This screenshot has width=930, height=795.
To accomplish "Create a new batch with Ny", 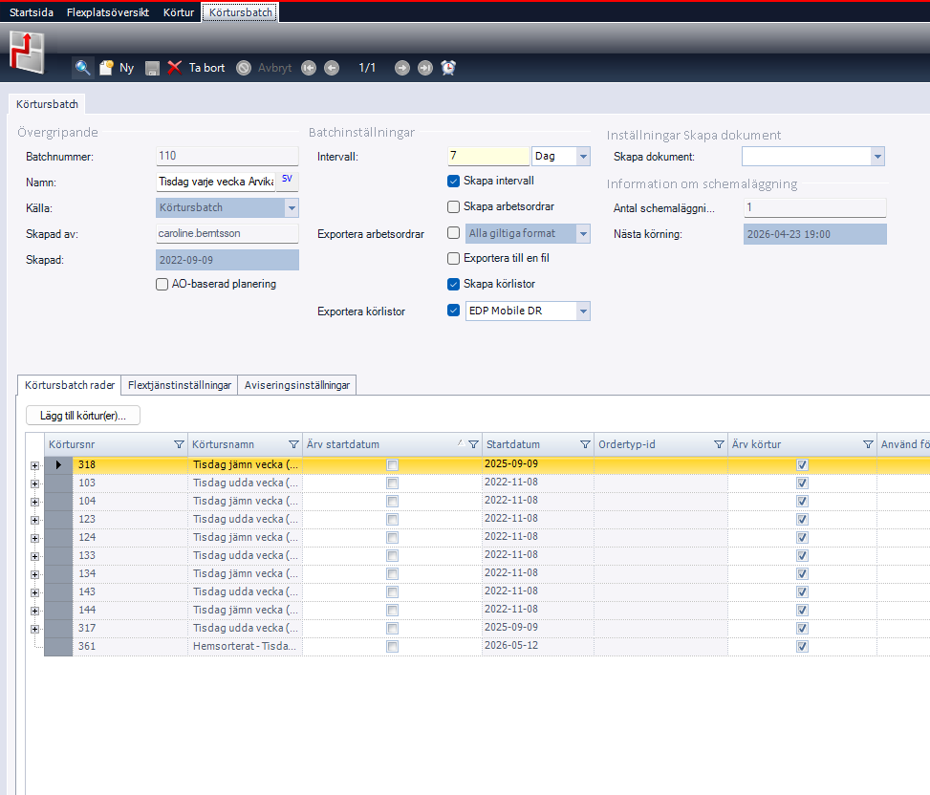I will click(117, 68).
